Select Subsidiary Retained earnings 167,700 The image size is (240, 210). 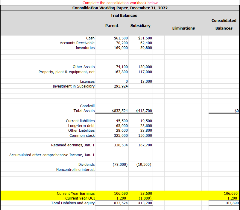145,145
